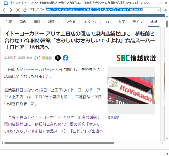169x156 pixels.
Task: Open the comments count icon showing 7
Action: (x=37, y=58)
